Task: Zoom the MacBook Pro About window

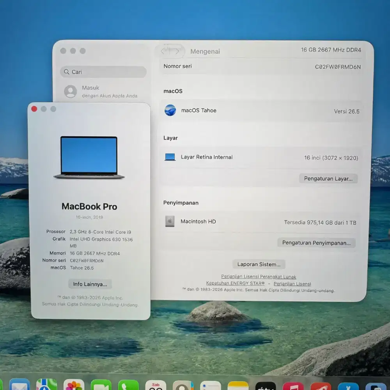Action: click(x=53, y=109)
